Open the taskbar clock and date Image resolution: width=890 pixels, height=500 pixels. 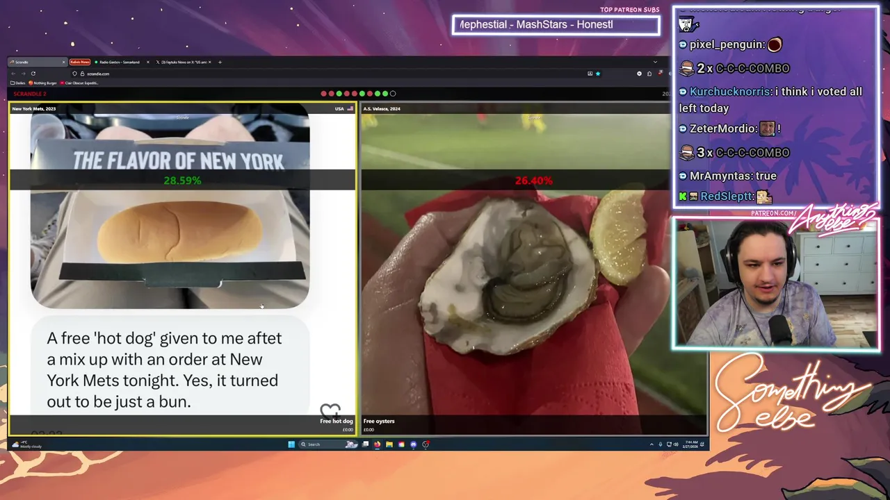(x=691, y=444)
